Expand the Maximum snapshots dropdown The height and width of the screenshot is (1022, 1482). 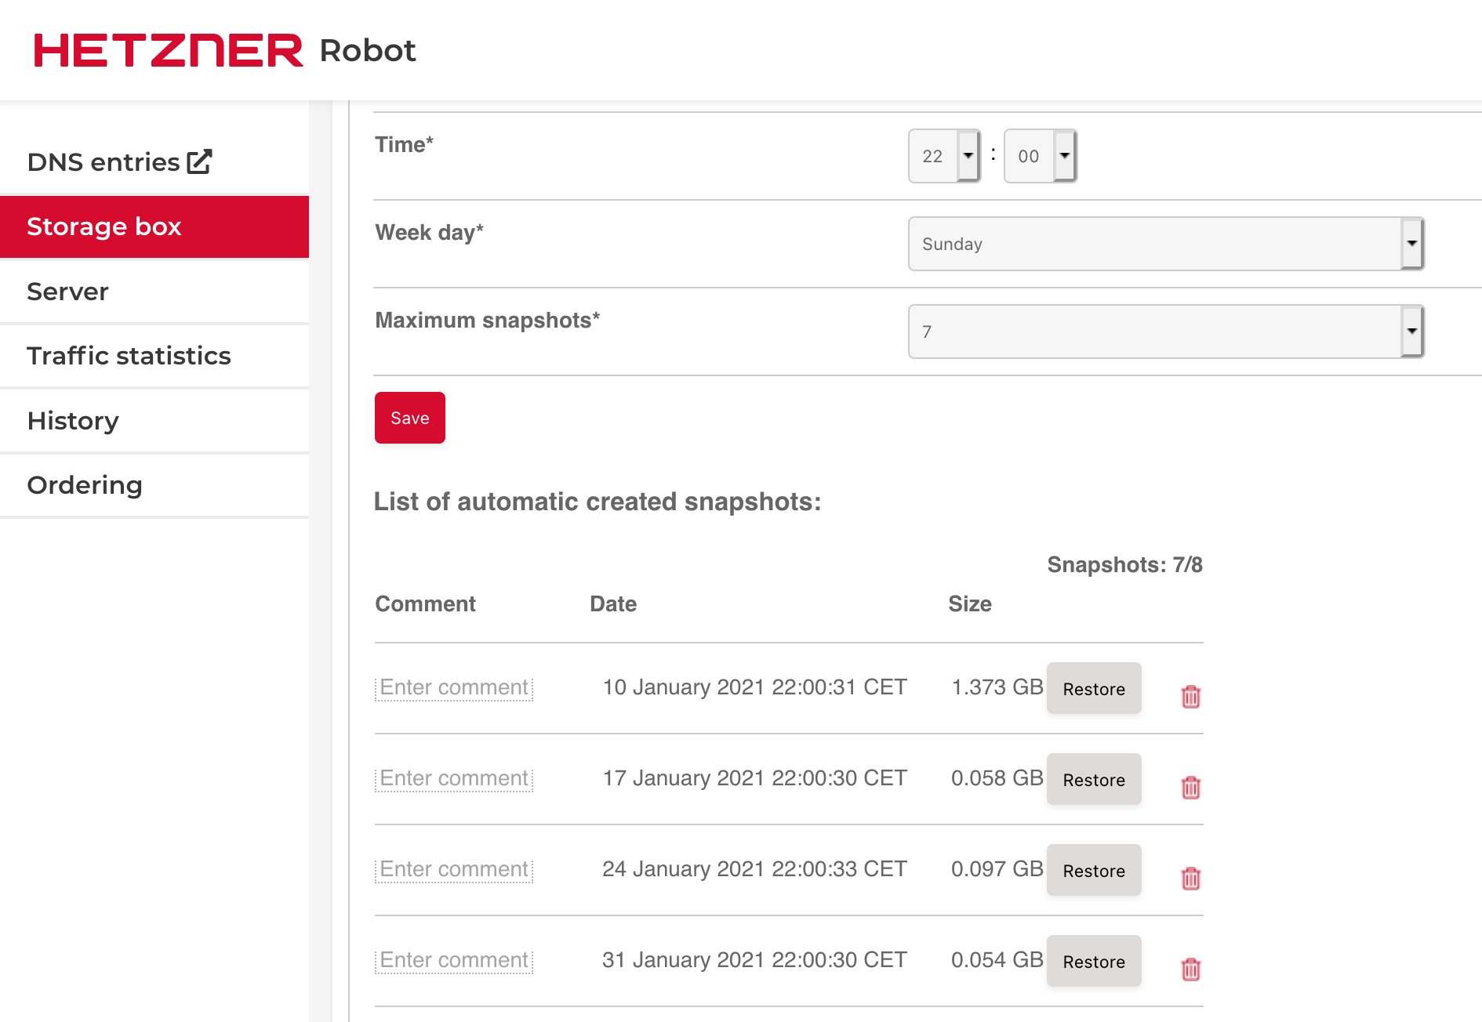pyautogui.click(x=1165, y=332)
